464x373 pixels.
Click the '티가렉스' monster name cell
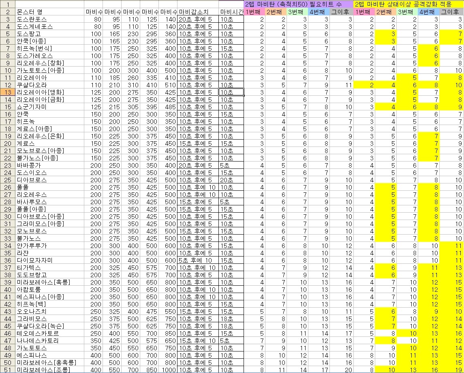coord(29,267)
